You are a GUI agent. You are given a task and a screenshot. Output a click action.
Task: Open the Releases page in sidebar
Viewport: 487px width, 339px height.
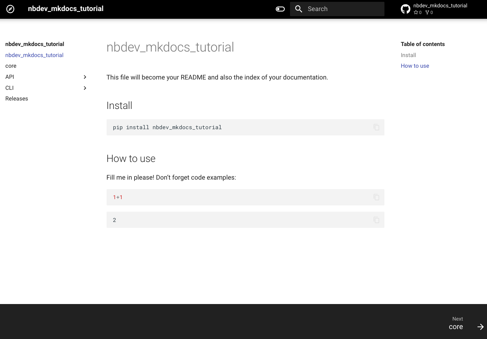click(x=17, y=99)
